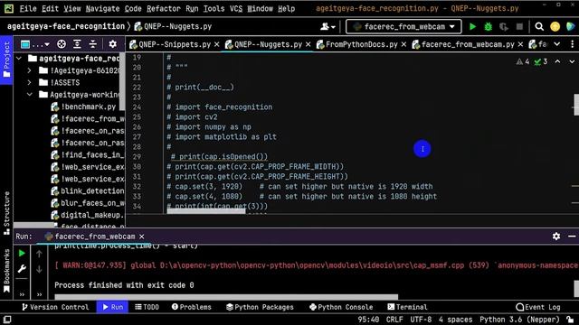The height and width of the screenshot is (325, 579).
Task: Click the Select Opened File target icon
Action: point(62,44)
